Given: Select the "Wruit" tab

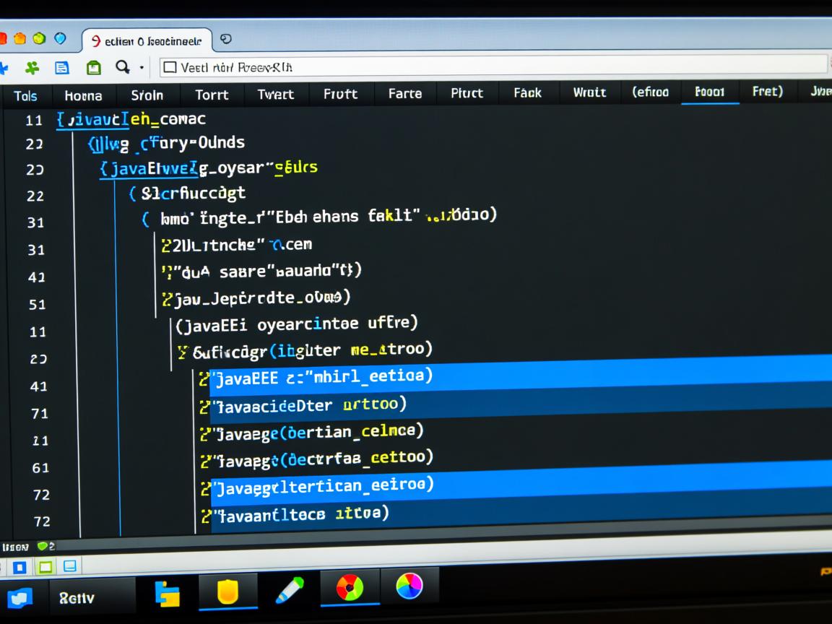Looking at the screenshot, I should pos(589,93).
